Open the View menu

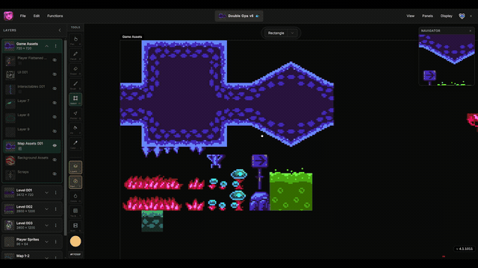(410, 16)
